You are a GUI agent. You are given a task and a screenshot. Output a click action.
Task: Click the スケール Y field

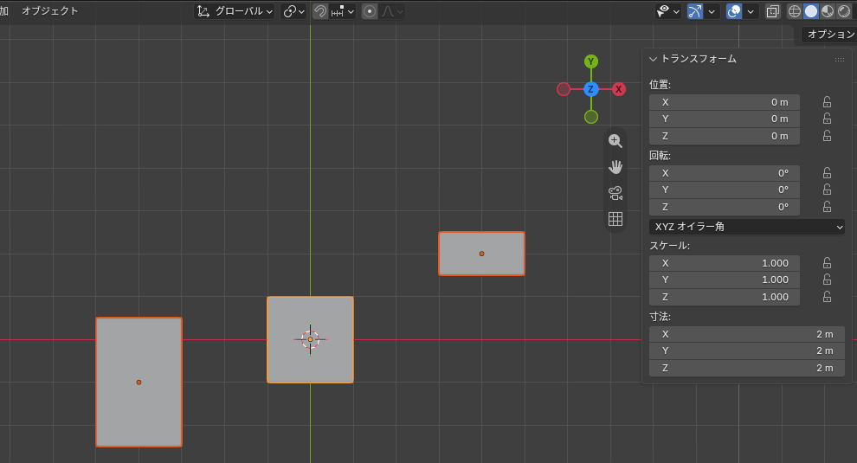(725, 280)
